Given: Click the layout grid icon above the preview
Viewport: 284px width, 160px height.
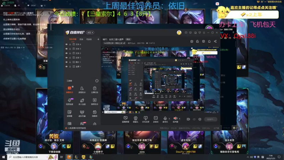Looking at the screenshot, I should click(203, 41).
